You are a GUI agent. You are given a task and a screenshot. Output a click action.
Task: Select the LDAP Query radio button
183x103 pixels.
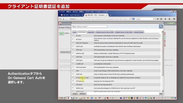click(x=73, y=60)
